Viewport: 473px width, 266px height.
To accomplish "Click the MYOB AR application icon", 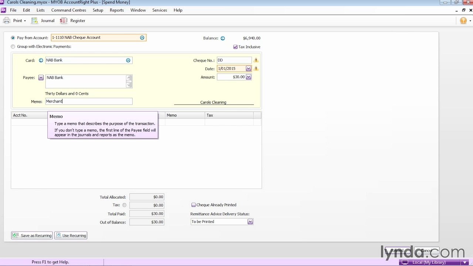I will tap(3, 10).
